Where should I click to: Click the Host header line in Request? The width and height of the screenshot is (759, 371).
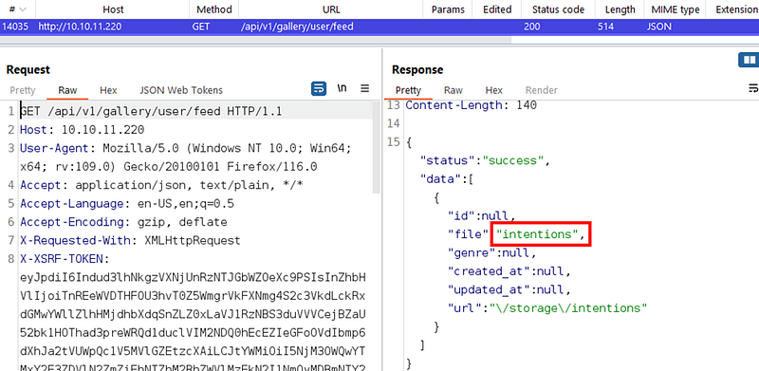pos(82,130)
